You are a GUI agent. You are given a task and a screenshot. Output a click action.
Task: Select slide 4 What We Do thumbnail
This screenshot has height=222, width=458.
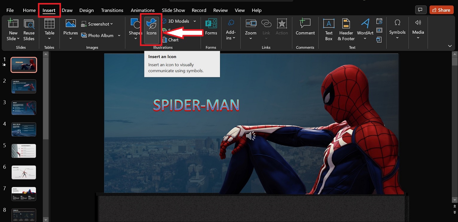[x=24, y=129]
